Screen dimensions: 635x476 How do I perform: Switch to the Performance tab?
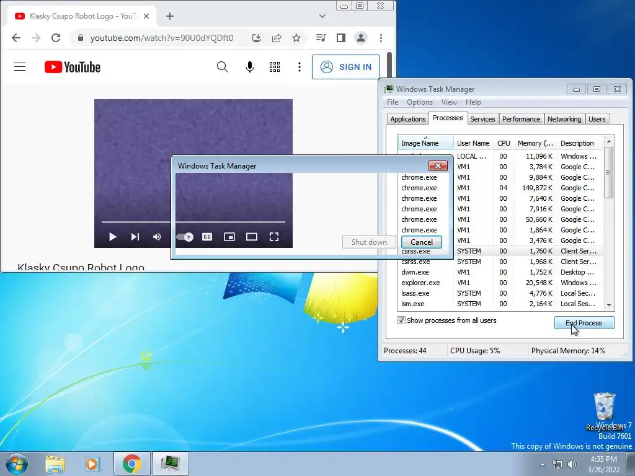(x=521, y=119)
